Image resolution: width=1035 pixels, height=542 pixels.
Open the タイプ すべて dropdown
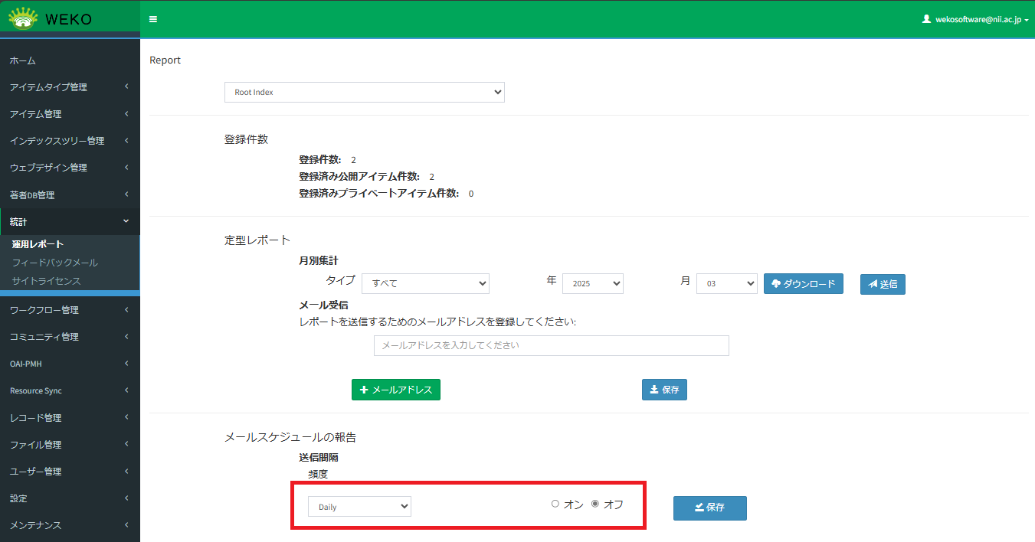(425, 283)
